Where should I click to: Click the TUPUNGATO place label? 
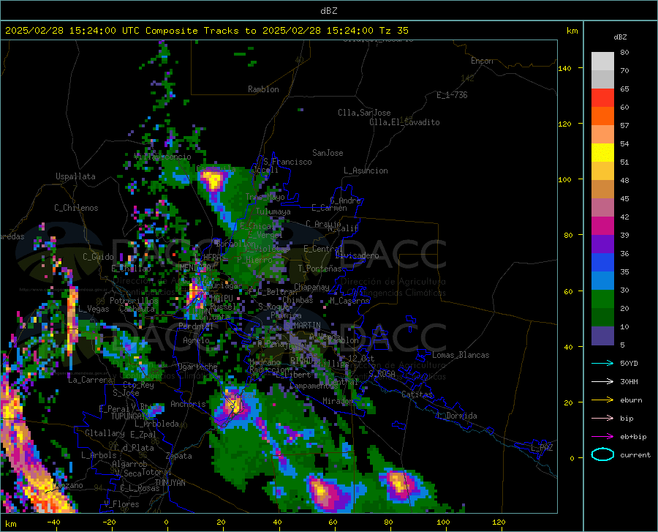click(129, 416)
